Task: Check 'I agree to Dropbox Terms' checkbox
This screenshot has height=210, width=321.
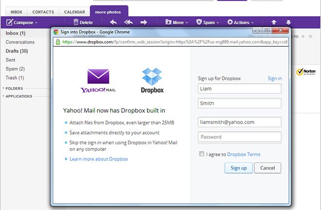Action: 202,154
